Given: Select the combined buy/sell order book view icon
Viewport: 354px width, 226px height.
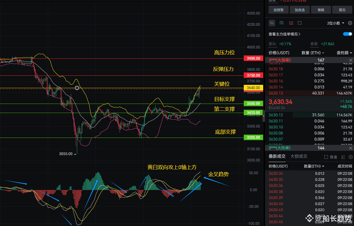Looking at the screenshot, I should (272, 23).
